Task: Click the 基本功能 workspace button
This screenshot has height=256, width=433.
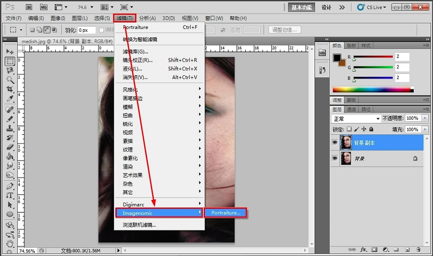Action: 302,8
